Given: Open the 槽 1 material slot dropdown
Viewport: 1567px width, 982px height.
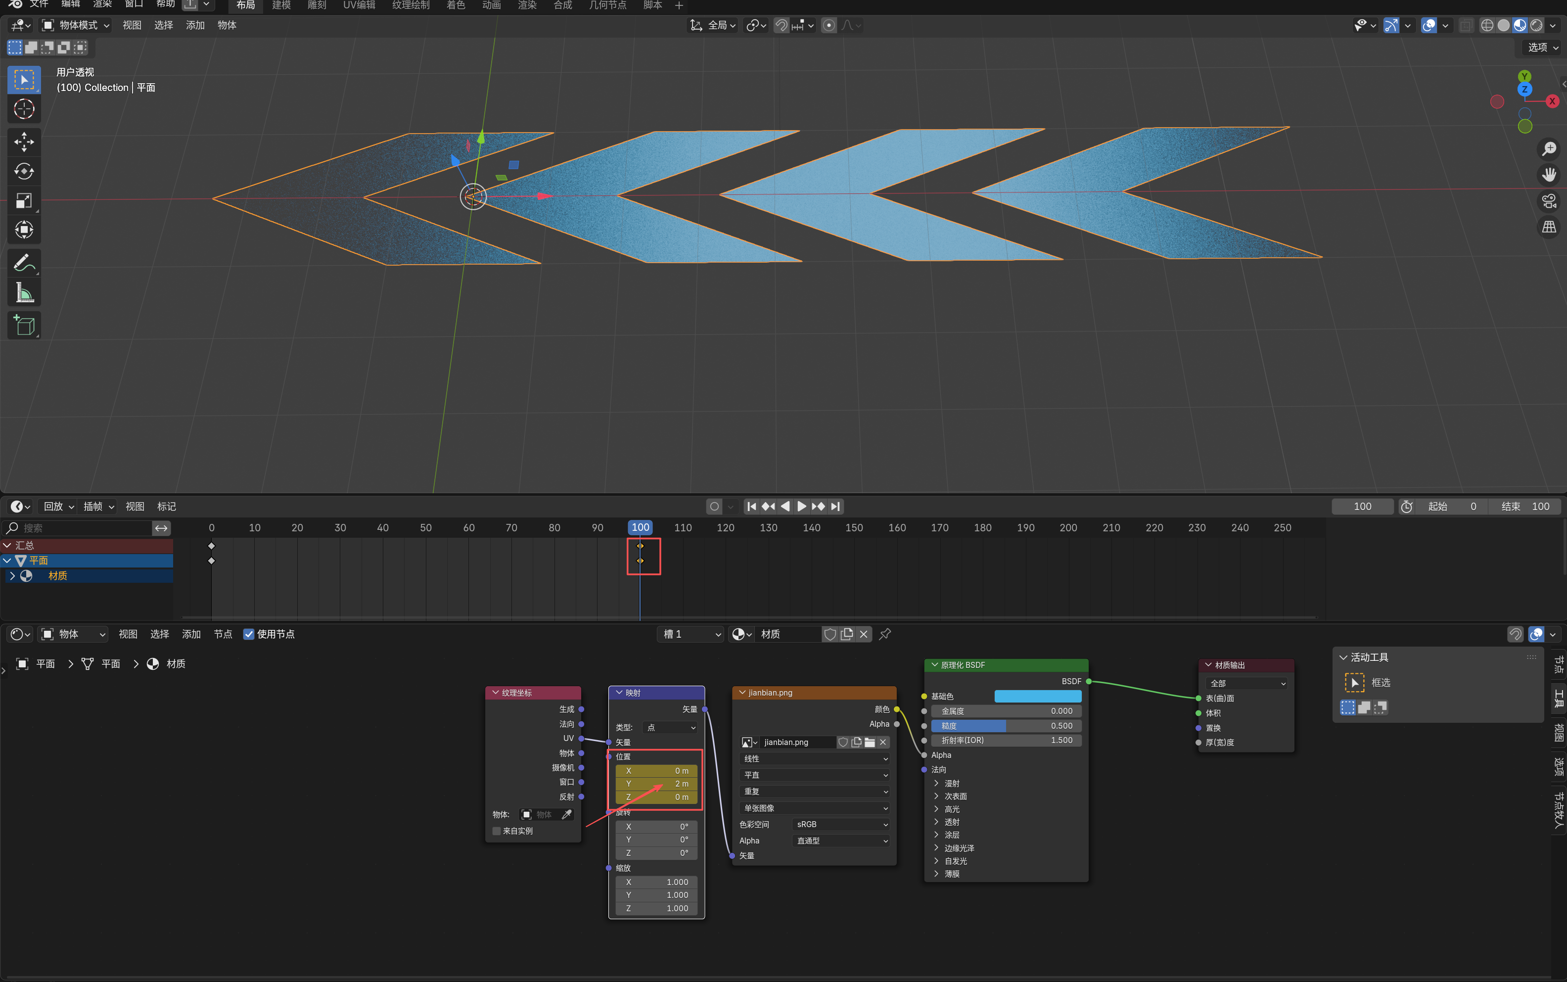Looking at the screenshot, I should (691, 634).
